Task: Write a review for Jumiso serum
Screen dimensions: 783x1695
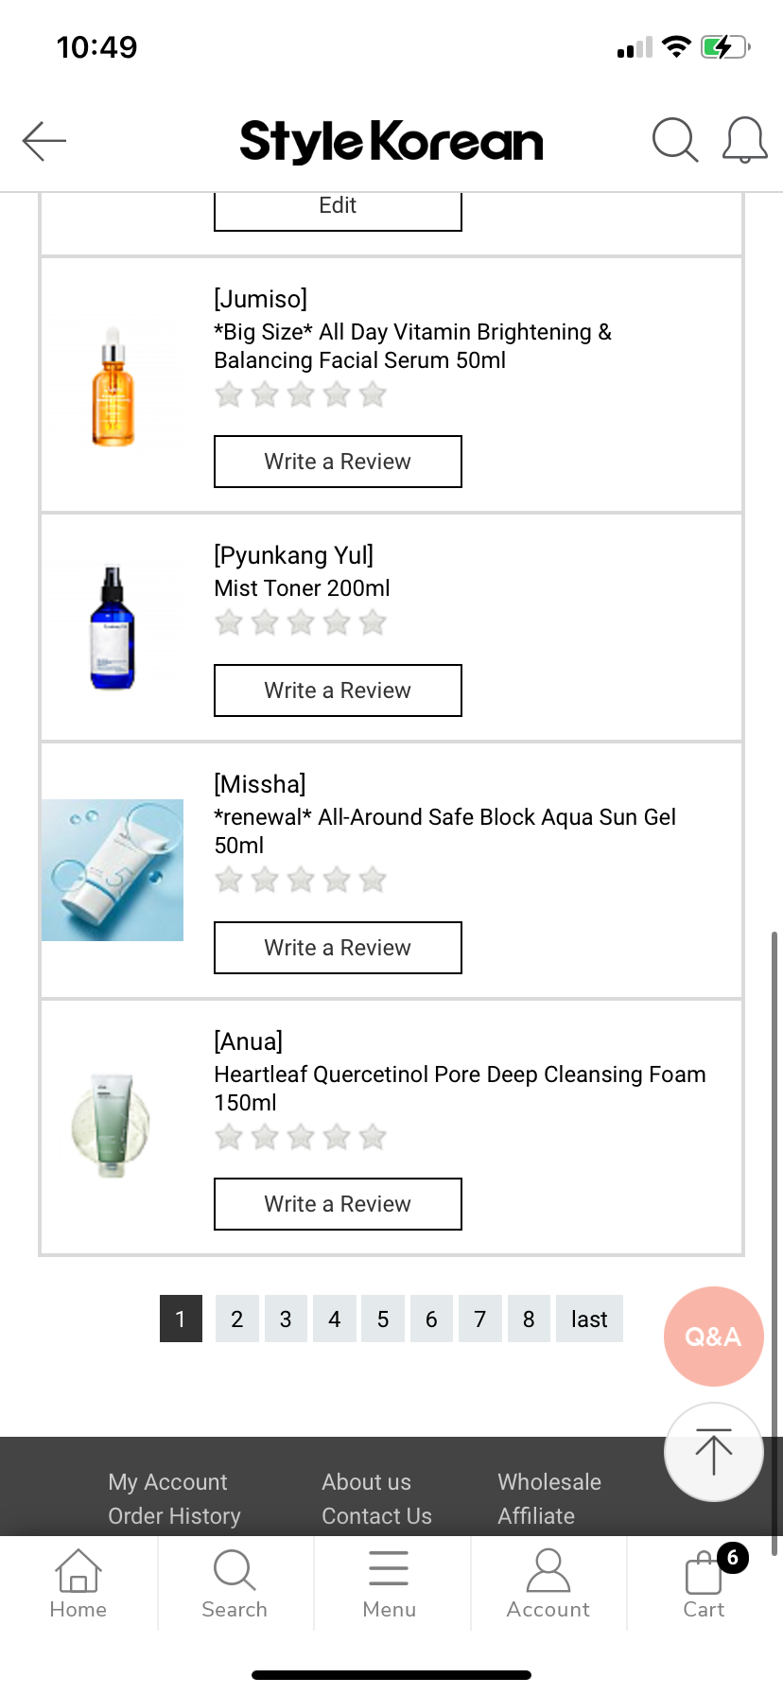Action: 338,462
